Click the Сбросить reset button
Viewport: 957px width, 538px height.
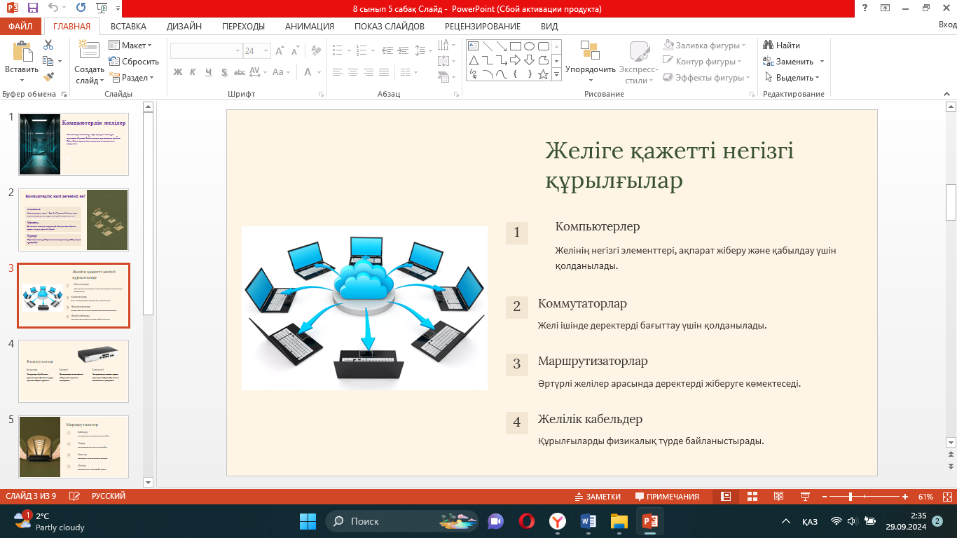(x=134, y=62)
